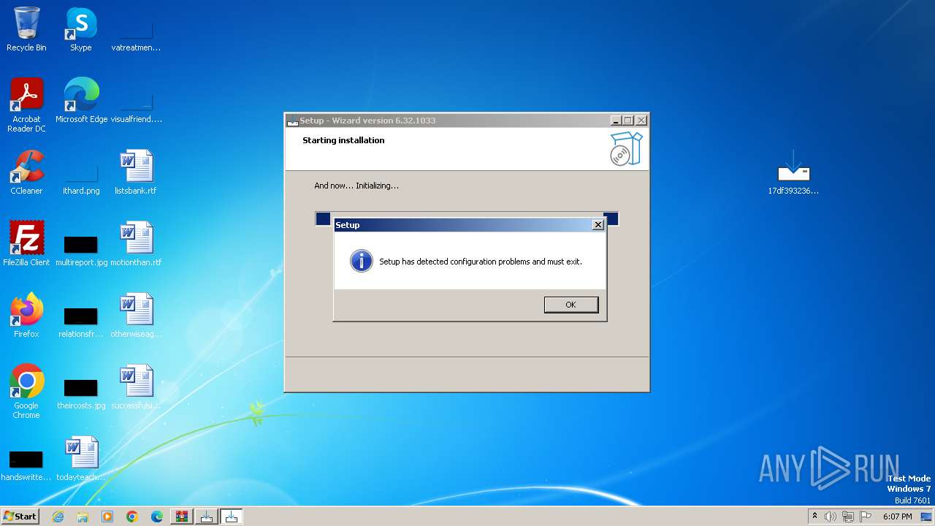Screen dimensions: 935x526
Task: Select motionthan.rtf document icon
Action: click(x=136, y=245)
